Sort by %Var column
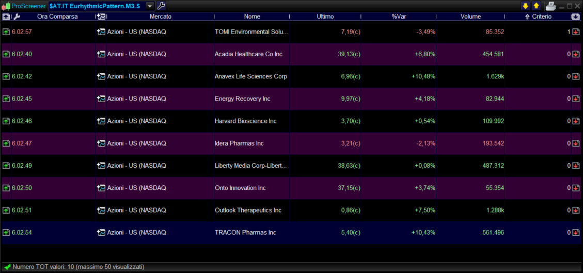 (x=399, y=17)
